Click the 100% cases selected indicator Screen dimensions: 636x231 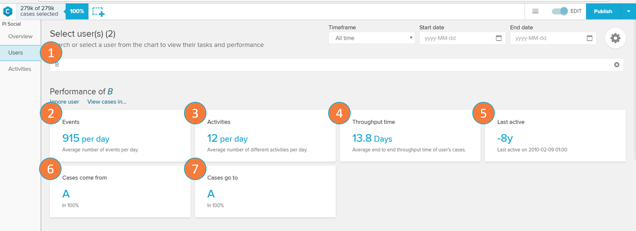[x=77, y=11]
